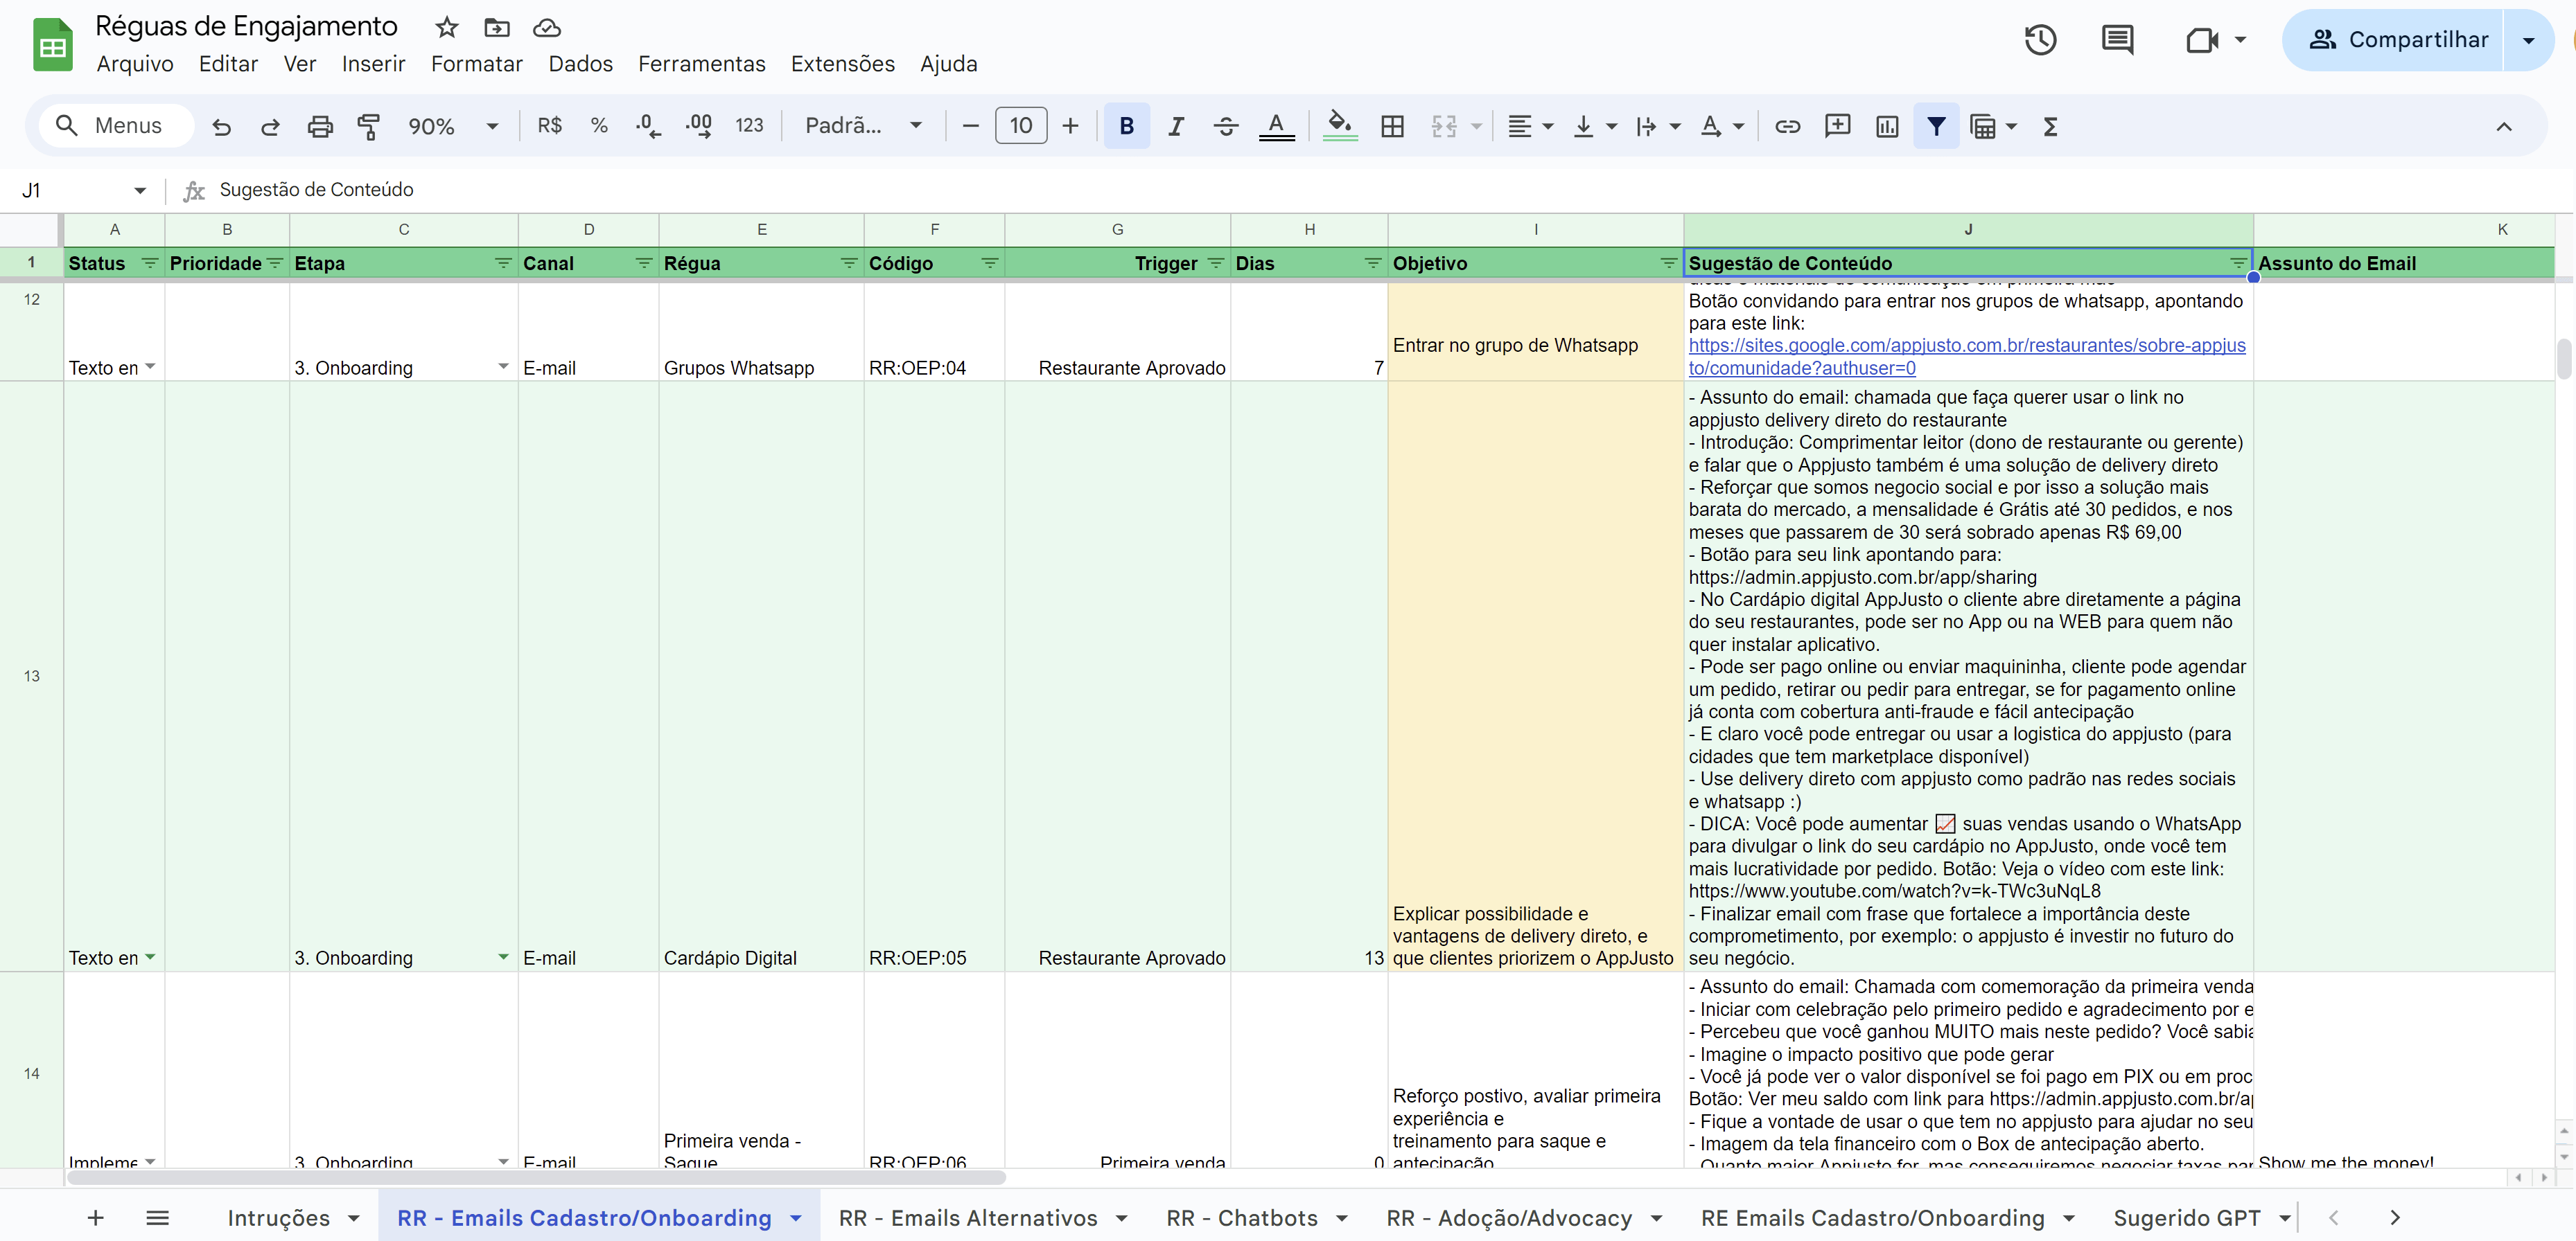Select the Paint format tool

click(369, 126)
